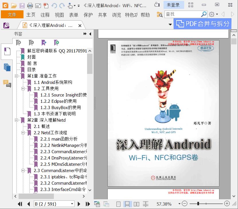Go to the last page
The width and height of the screenshot is (238, 209).
pyautogui.click(x=88, y=204)
